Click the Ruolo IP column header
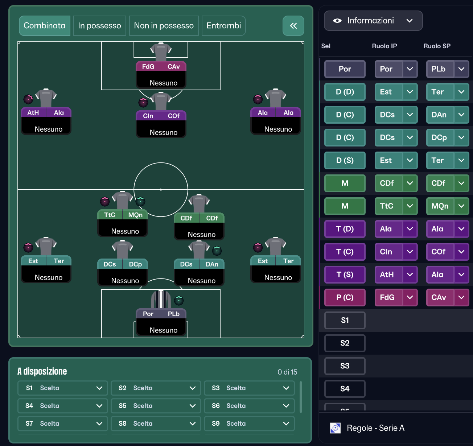Screen dimensions: 473x446 pos(384,46)
